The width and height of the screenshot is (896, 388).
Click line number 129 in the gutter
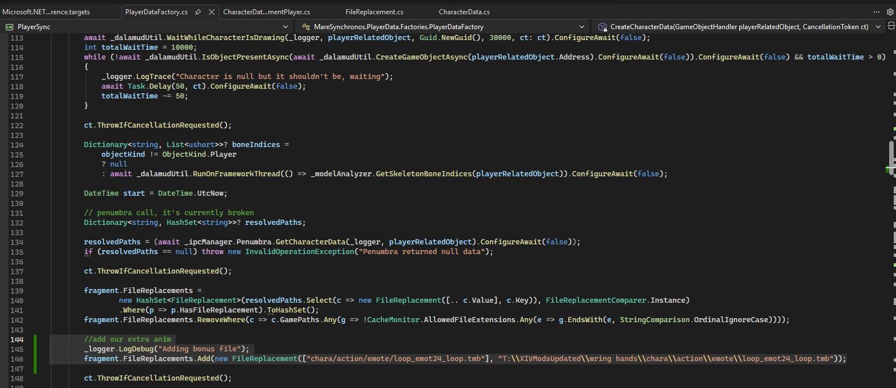[x=17, y=193]
